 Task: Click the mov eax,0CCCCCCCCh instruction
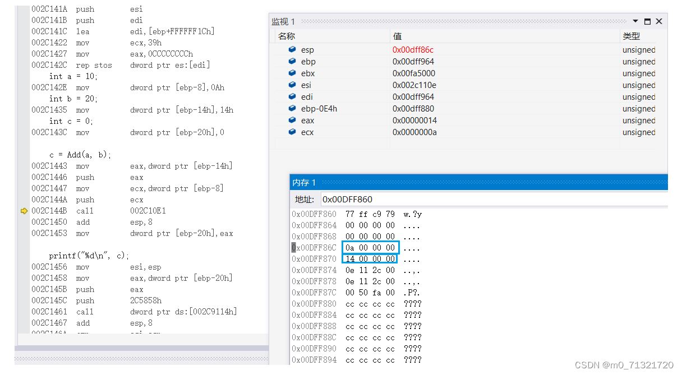coord(112,54)
